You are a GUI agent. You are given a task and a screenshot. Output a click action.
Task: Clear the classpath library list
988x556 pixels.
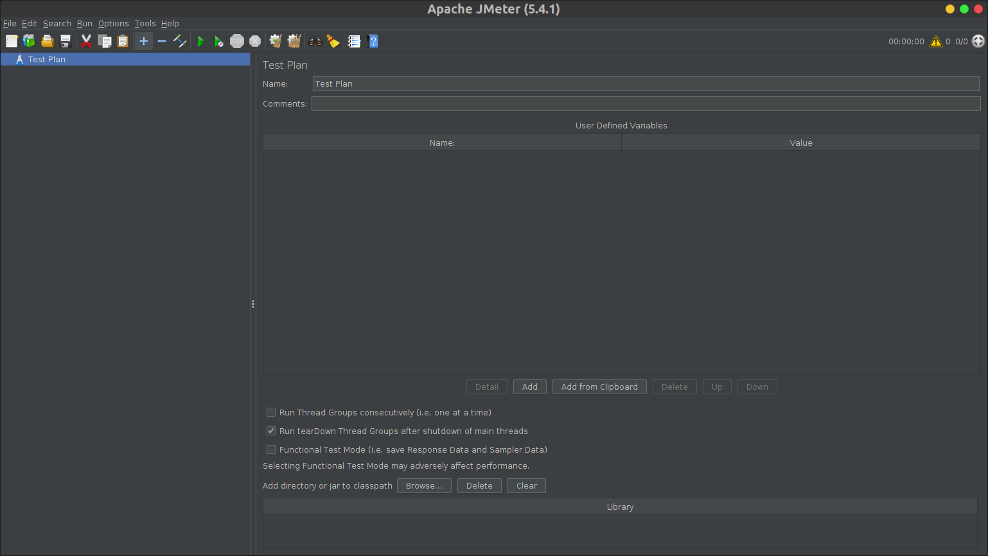click(x=527, y=485)
